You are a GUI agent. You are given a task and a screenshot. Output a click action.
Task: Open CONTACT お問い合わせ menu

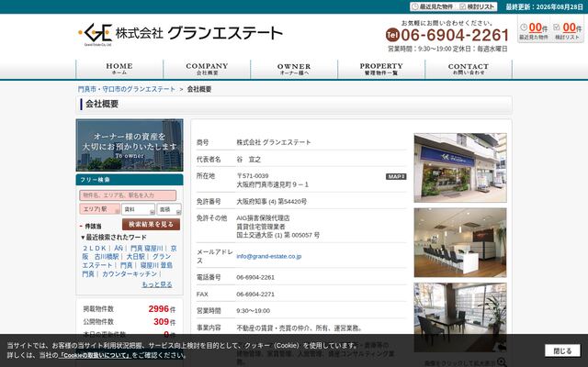469,69
